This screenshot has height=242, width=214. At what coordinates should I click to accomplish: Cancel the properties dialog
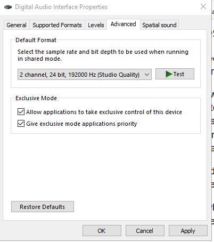145,231
